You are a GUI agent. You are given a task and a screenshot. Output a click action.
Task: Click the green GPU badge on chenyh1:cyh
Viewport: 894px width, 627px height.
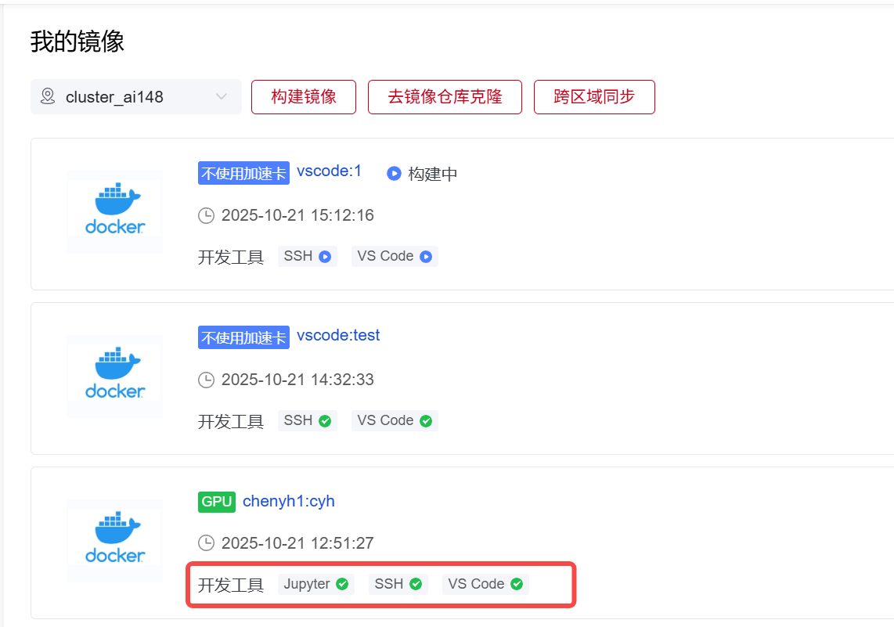pyautogui.click(x=217, y=502)
